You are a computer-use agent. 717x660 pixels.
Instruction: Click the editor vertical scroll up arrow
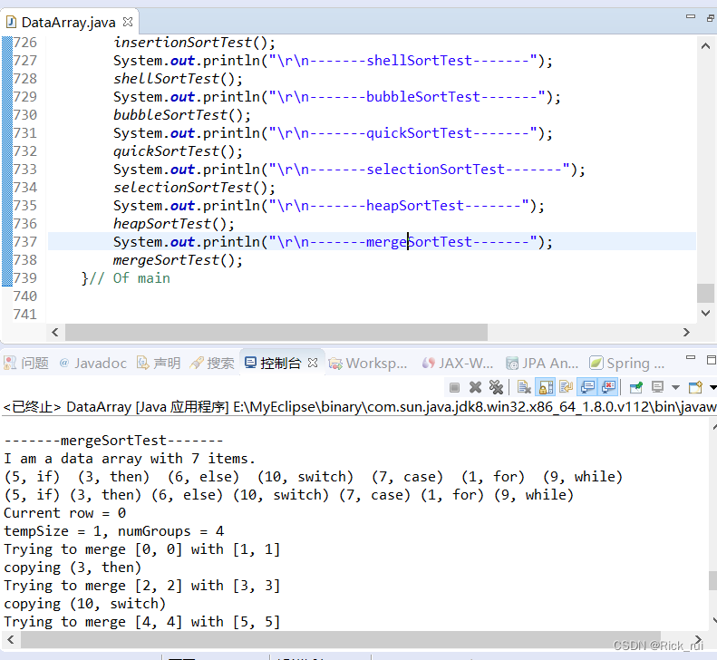(705, 45)
